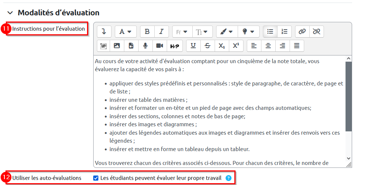Image resolution: width=366 pixels, height=185 pixels.
Task: Apply italic formatting
Action: click(x=161, y=32)
